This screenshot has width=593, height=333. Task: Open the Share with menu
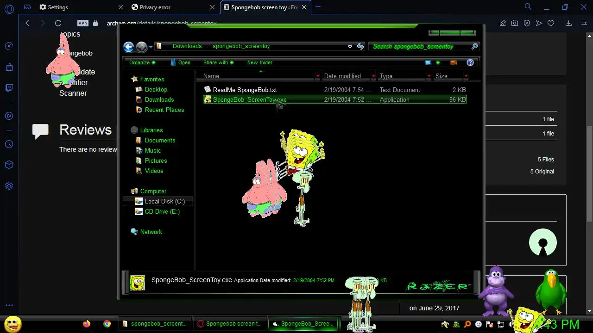click(x=218, y=62)
